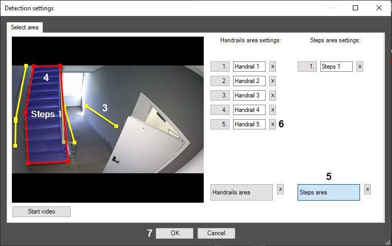Clear all steps using x beside Steps area
Image resolution: width=392 pixels, height=246 pixels.
[x=367, y=189]
